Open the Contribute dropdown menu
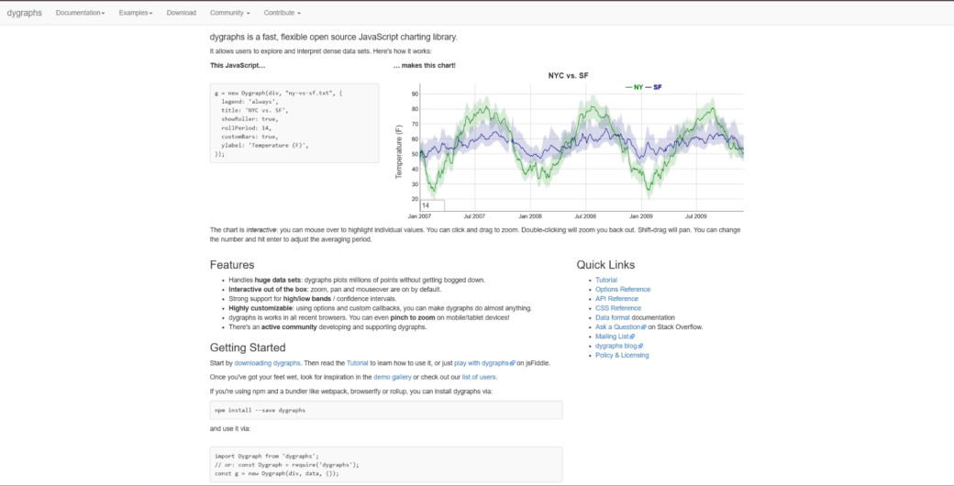The height and width of the screenshot is (486, 954). click(x=283, y=13)
